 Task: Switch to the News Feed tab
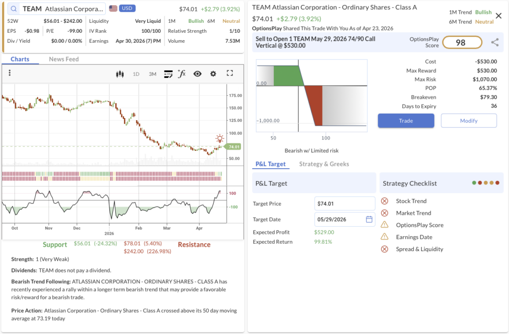tap(64, 59)
